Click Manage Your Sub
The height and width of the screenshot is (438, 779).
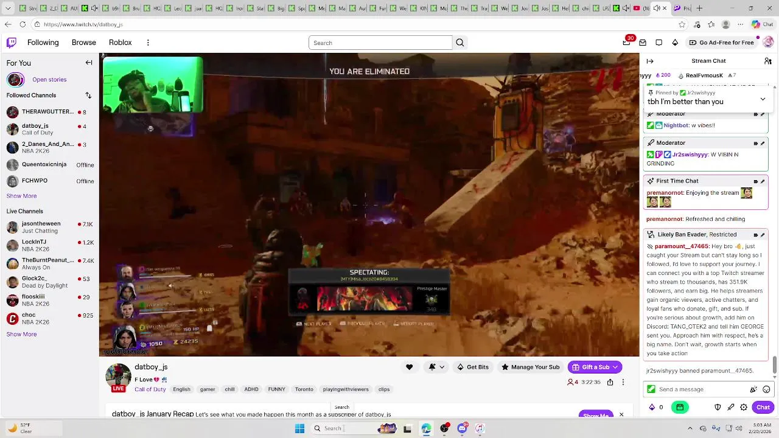[530, 367]
